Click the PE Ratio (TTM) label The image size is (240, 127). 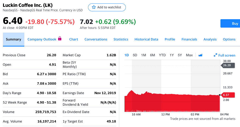point(74,74)
